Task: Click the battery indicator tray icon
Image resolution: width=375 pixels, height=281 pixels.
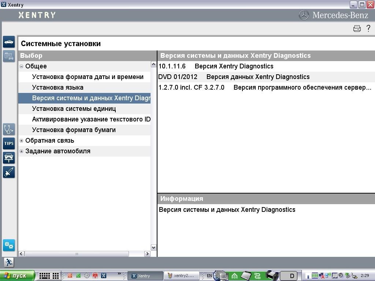Action: click(x=315, y=276)
